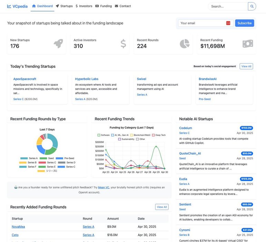This screenshot has height=242, width=266.
Task: Toggle the Blockchain/Web3 legend checkbox
Action: [131, 135]
